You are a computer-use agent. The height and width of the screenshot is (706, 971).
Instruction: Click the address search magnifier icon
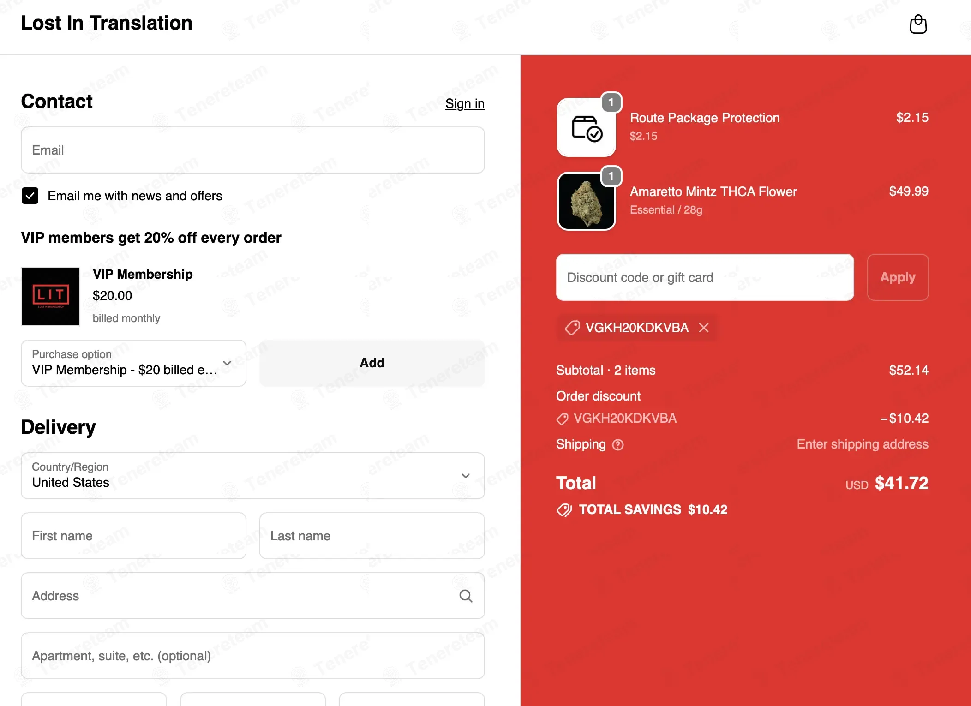(466, 596)
